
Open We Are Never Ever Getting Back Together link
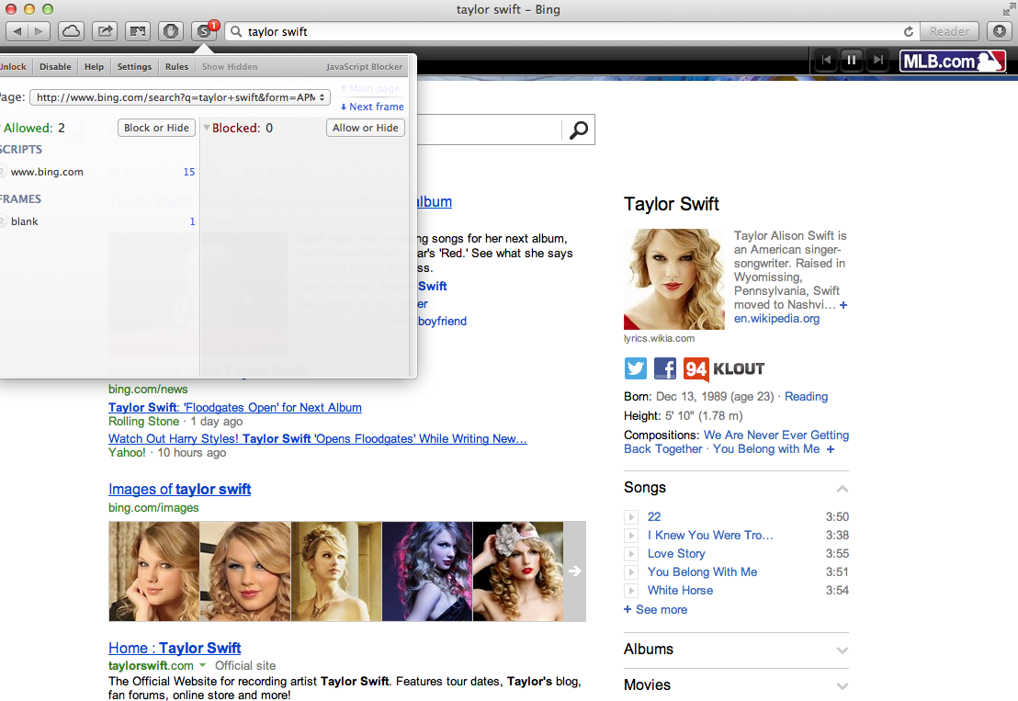pos(736,442)
